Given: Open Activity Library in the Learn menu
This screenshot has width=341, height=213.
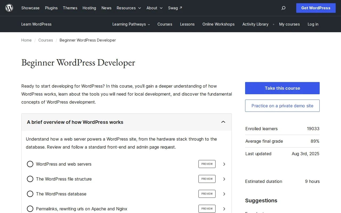Looking at the screenshot, I should (255, 24).
